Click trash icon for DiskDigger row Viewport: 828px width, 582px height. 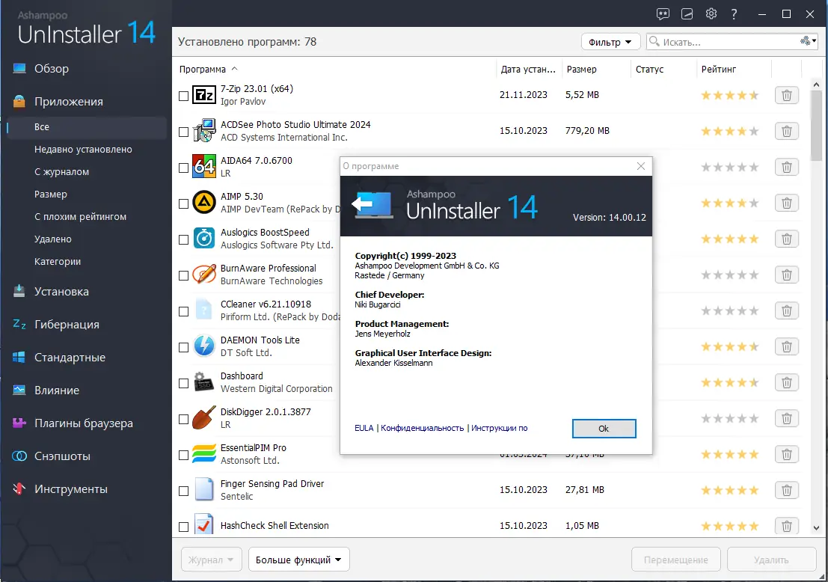(x=786, y=418)
